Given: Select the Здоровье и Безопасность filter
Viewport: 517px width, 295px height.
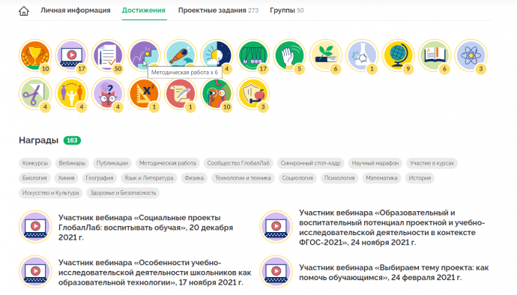Looking at the screenshot, I should 123,193.
